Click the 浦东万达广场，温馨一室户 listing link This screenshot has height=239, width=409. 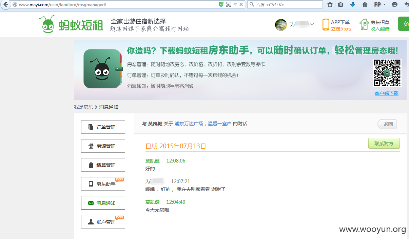tap(203, 124)
